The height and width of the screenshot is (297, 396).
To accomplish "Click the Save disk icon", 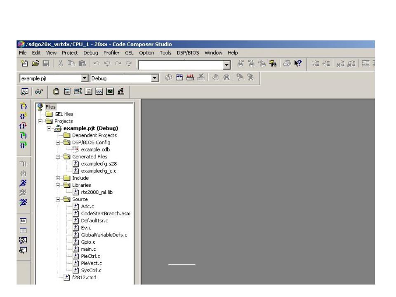I will [x=46, y=63].
